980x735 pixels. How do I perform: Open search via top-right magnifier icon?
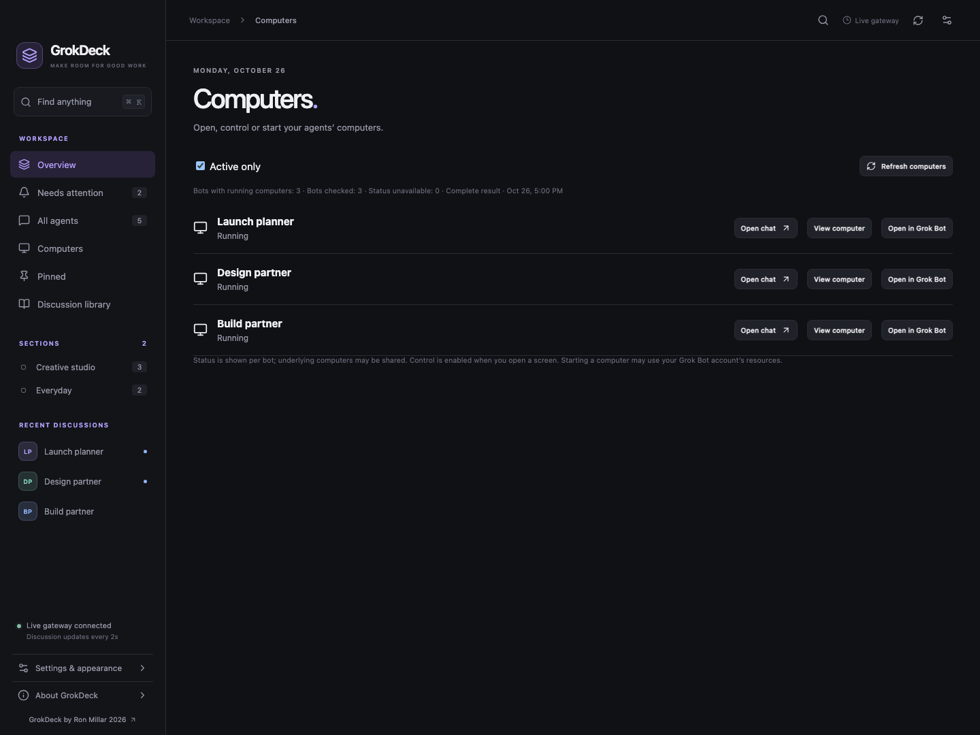tap(823, 20)
